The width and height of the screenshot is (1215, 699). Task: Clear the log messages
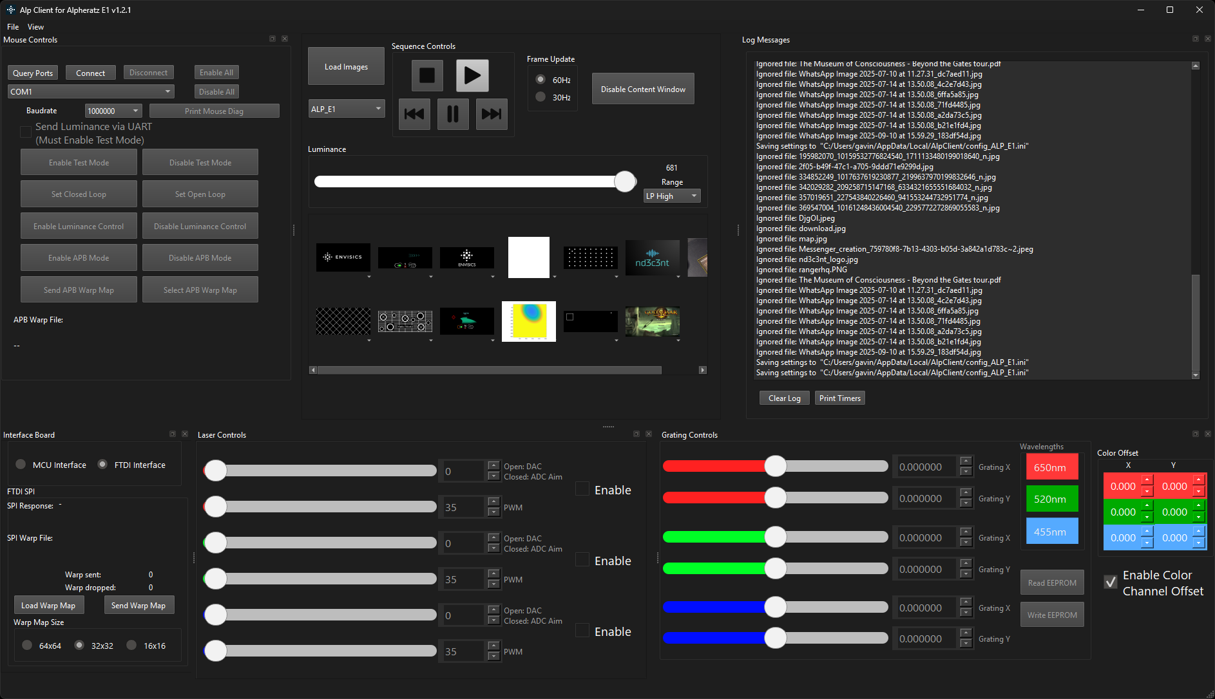[x=785, y=398]
